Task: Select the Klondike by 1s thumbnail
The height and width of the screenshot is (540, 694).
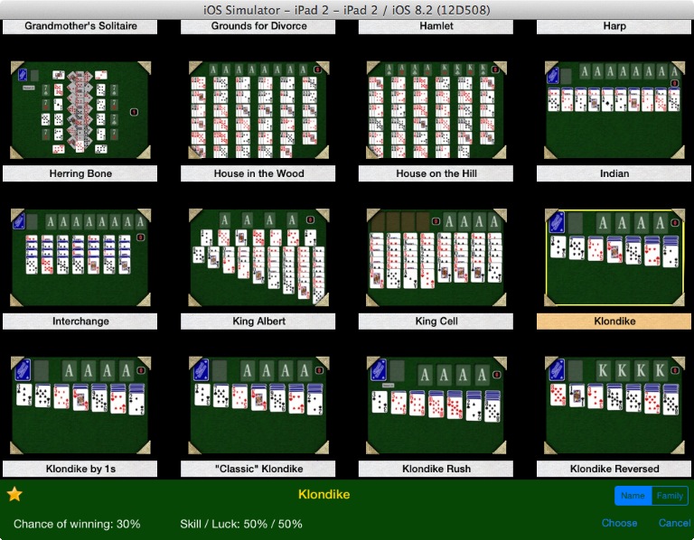Action: coord(80,405)
